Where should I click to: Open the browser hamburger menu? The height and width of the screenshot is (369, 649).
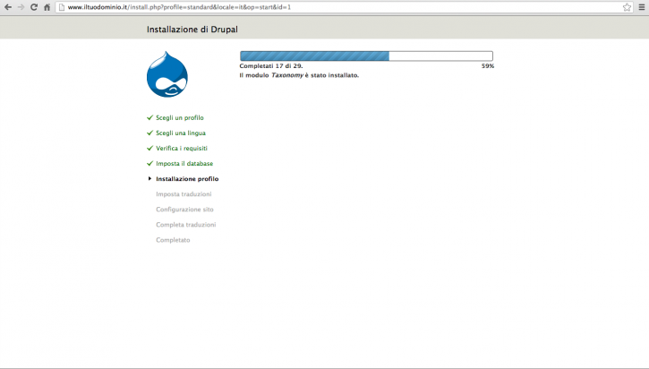pos(642,7)
